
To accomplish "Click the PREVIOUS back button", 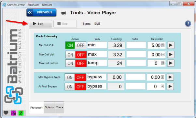I will point(41,12).
